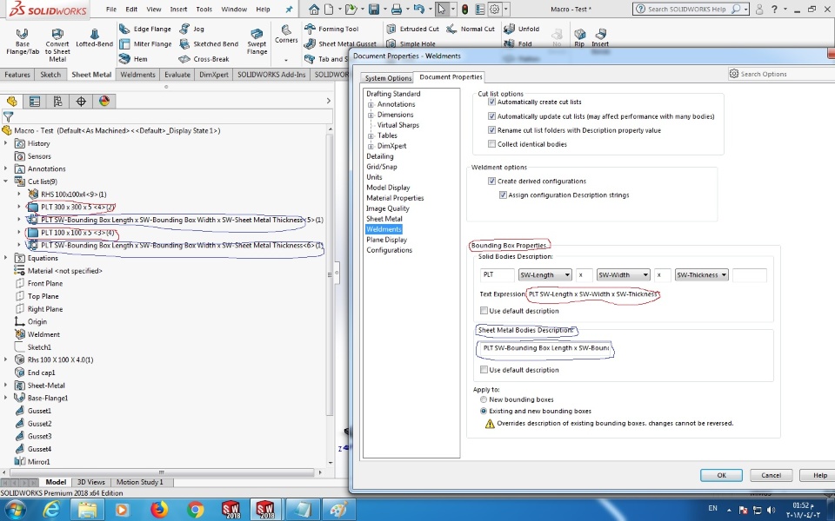Toggle Automatically create cut lists
The height and width of the screenshot is (521, 835).
491,102
